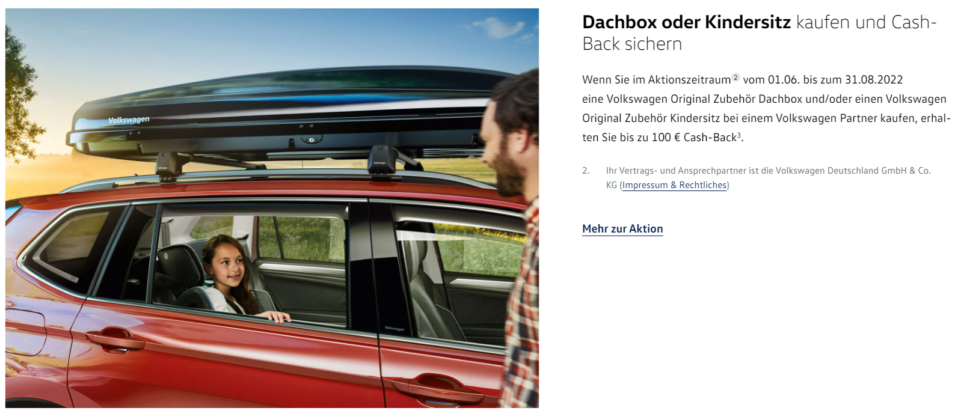Click the 100 € Cash-Back text
This screenshot has width=961, height=414.
(x=695, y=138)
